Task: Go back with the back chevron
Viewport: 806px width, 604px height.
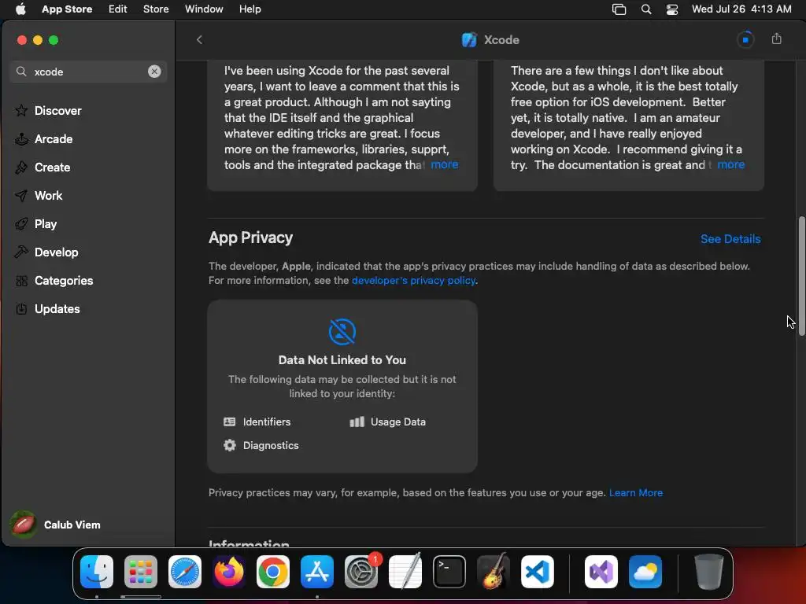Action: click(199, 40)
